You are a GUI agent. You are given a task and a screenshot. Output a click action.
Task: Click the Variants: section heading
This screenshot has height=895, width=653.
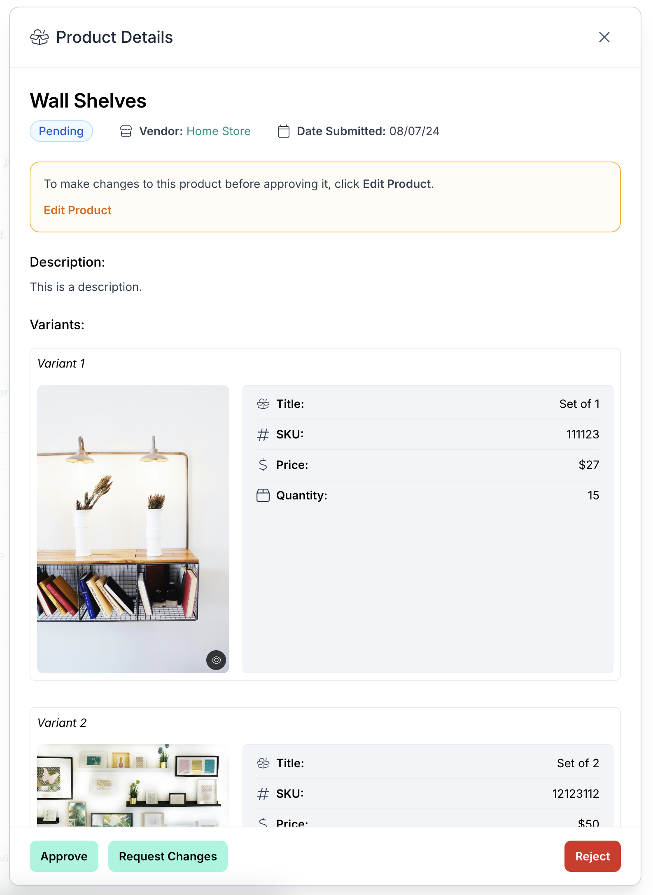tap(57, 325)
